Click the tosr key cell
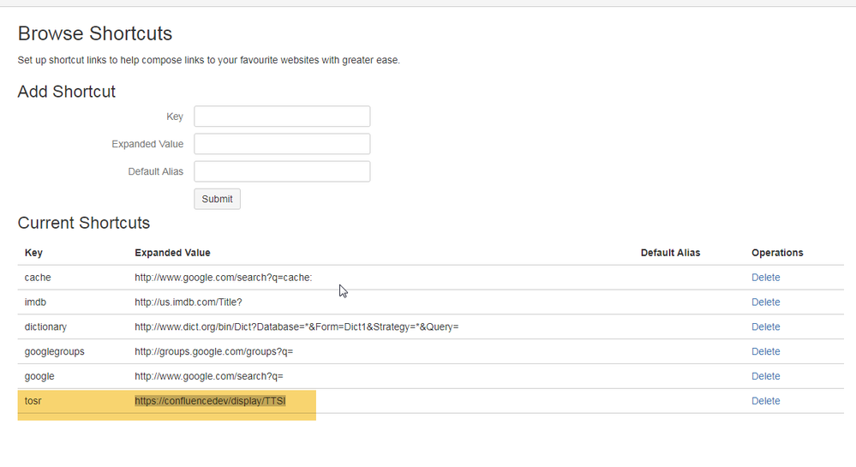This screenshot has width=856, height=467. [x=34, y=401]
